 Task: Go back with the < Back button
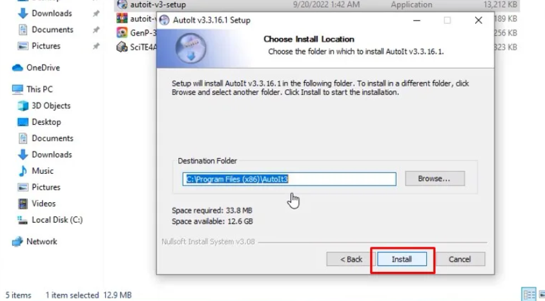pos(351,259)
